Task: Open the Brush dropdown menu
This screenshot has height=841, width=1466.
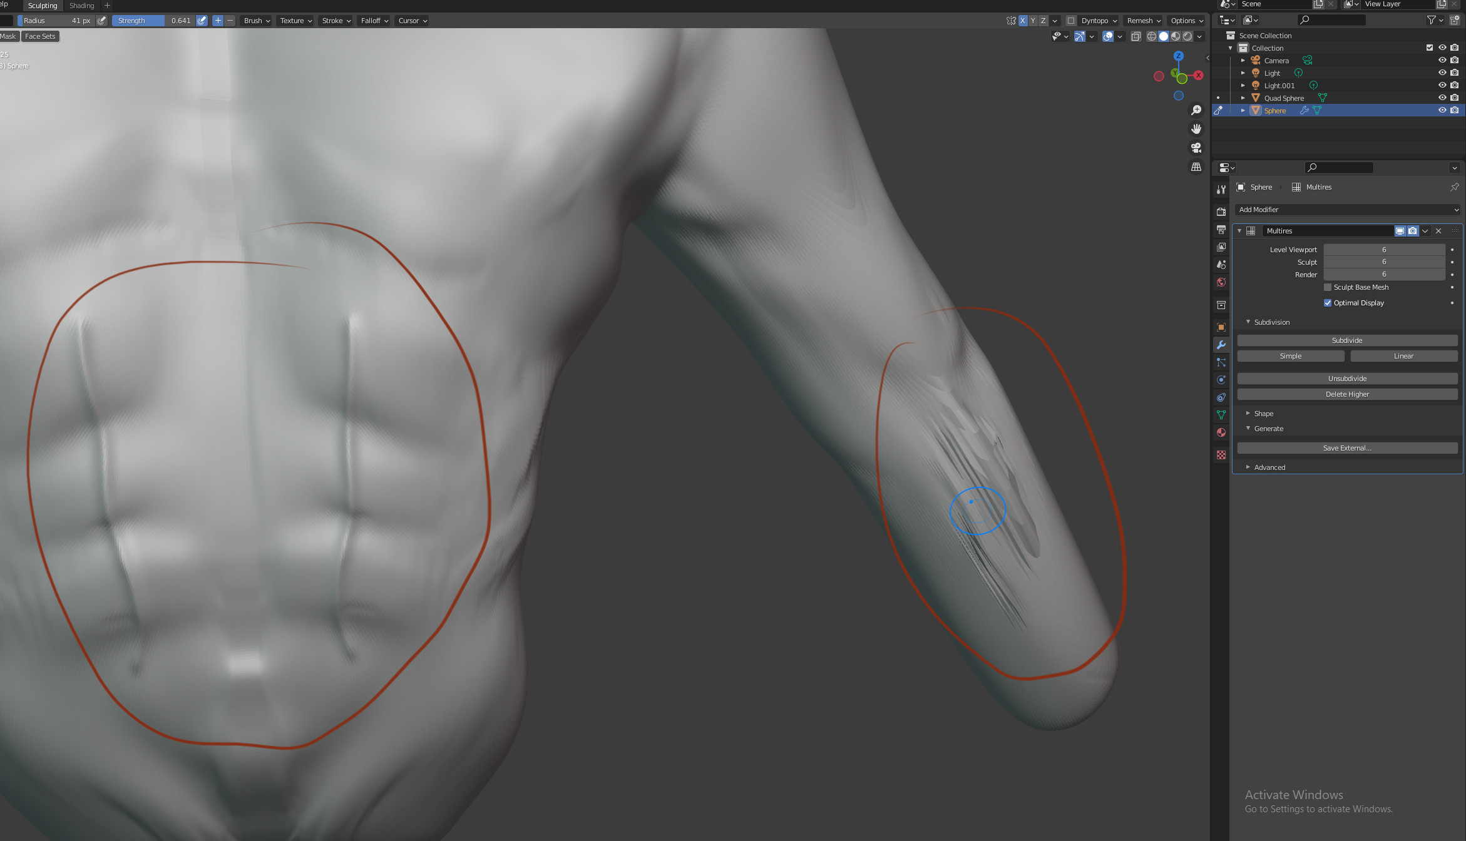Action: click(257, 21)
